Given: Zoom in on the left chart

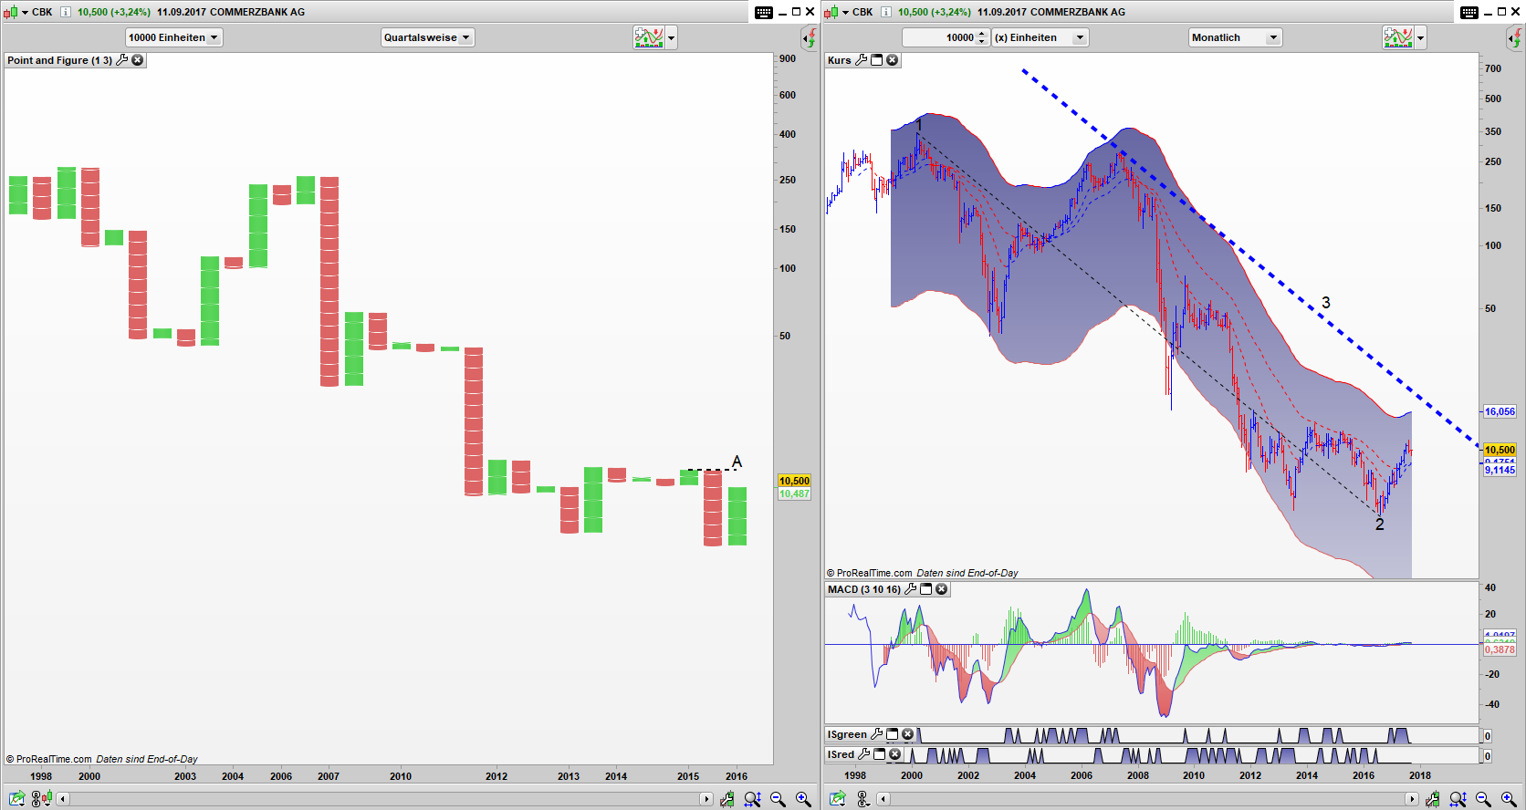Looking at the screenshot, I should 803,799.
